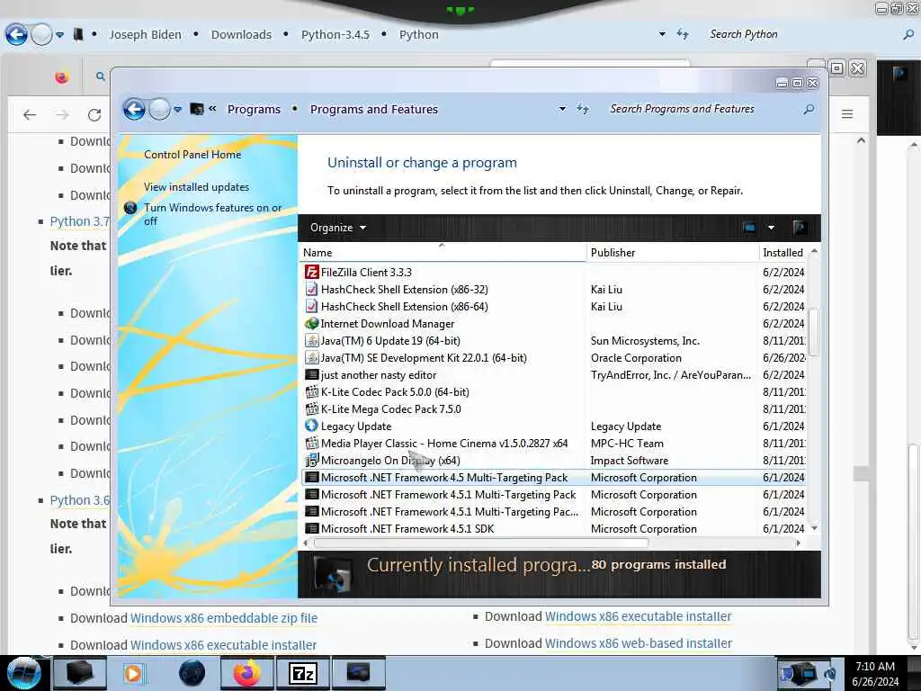The width and height of the screenshot is (921, 691).
Task: Click the Internet Download Manager globe icon
Action: (311, 323)
